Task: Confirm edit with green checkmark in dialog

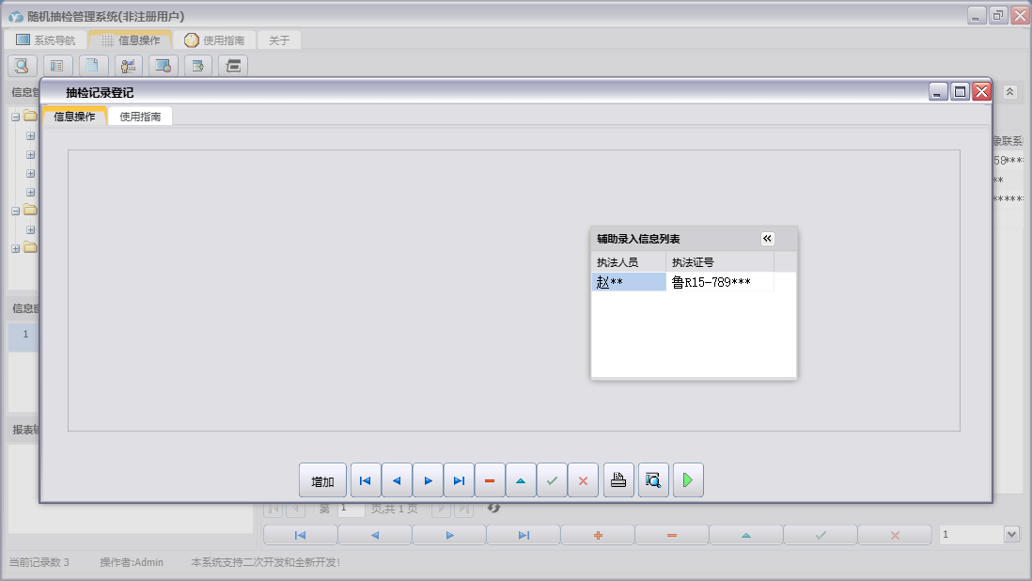Action: (552, 480)
